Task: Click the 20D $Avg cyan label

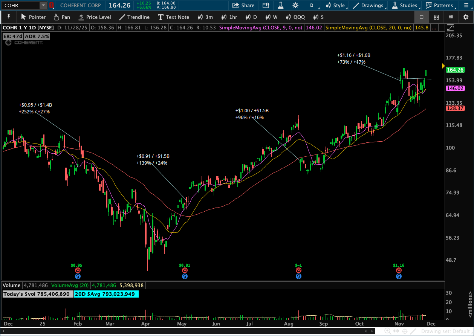Action: pos(106,294)
